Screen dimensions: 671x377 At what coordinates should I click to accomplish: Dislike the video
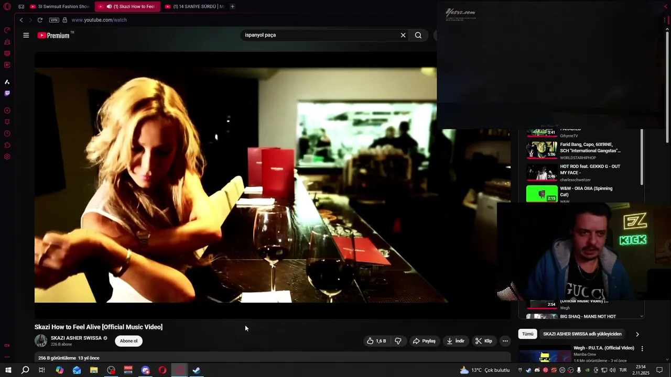[x=398, y=341]
